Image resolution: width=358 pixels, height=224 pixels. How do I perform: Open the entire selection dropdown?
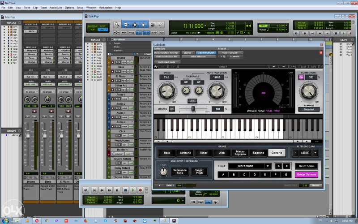click(x=199, y=57)
